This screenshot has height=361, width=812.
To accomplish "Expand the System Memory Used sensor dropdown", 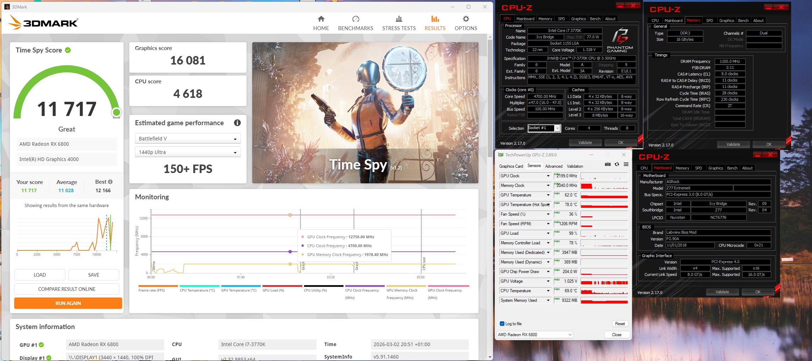I will point(548,300).
